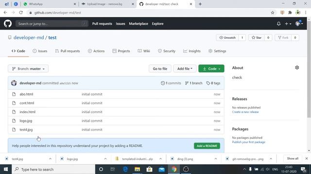This screenshot has height=174, width=311.
Task: Open Mail app from taskbar
Action: (162, 169)
